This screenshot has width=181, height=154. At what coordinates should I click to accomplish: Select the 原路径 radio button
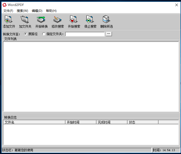point(26,34)
